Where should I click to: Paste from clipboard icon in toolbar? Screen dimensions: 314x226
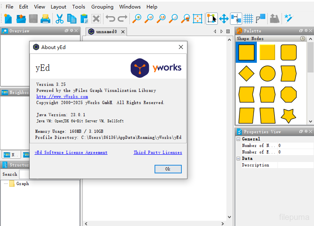click(x=84, y=19)
